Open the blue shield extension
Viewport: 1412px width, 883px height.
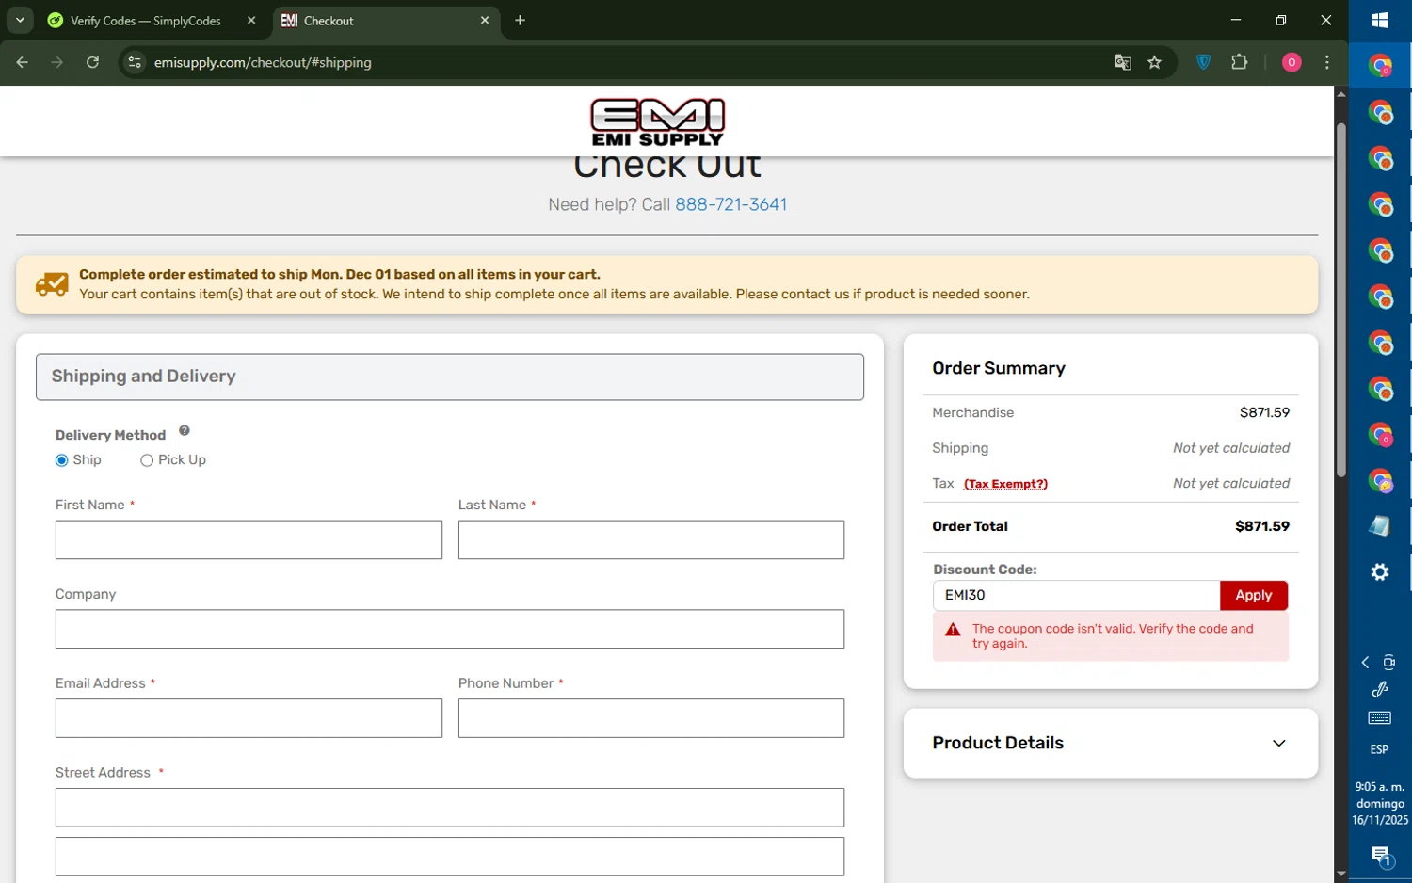tap(1203, 62)
